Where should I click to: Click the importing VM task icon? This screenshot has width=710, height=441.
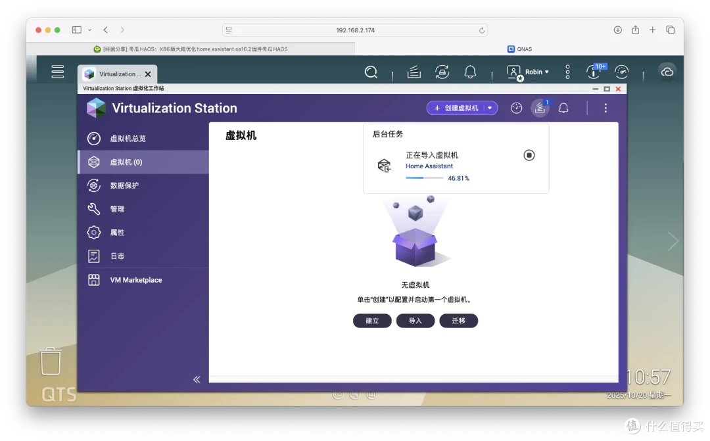[x=384, y=165]
